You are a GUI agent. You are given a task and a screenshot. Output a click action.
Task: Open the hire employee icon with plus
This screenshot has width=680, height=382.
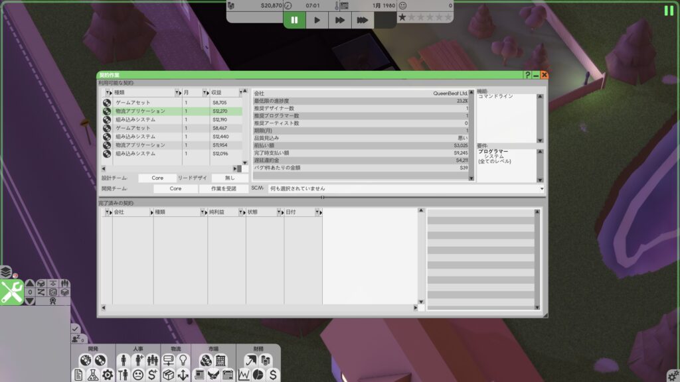click(x=138, y=360)
